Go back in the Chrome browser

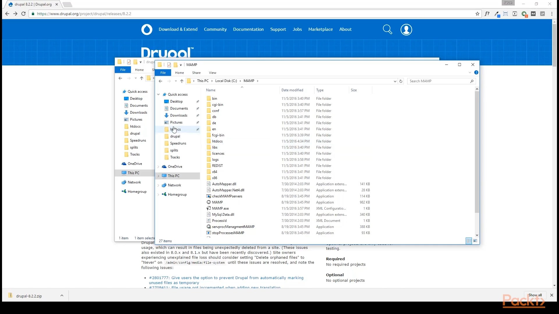point(7,14)
